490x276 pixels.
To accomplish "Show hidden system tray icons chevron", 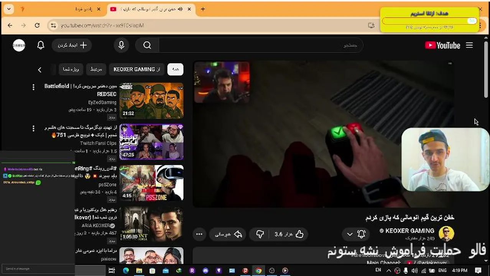I will click(x=389, y=271).
